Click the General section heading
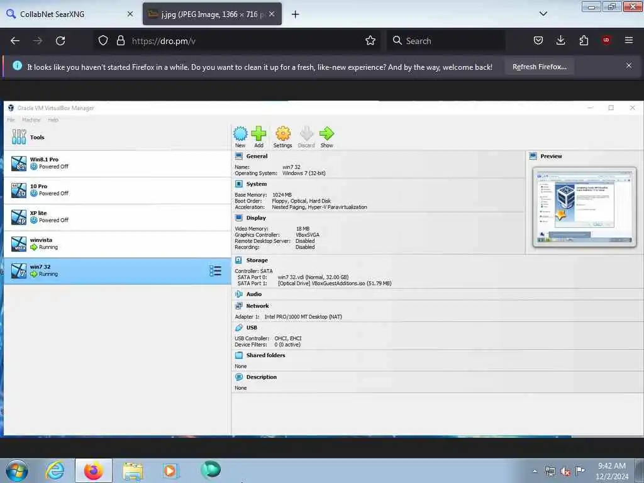 (257, 156)
